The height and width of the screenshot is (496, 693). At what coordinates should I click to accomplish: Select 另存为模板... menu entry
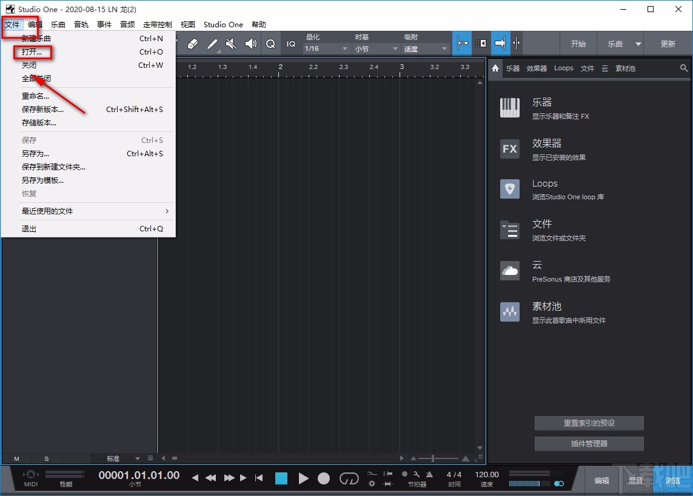(x=89, y=180)
